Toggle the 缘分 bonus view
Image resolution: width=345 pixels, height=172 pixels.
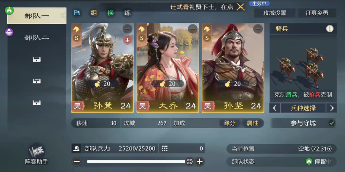[230, 123]
